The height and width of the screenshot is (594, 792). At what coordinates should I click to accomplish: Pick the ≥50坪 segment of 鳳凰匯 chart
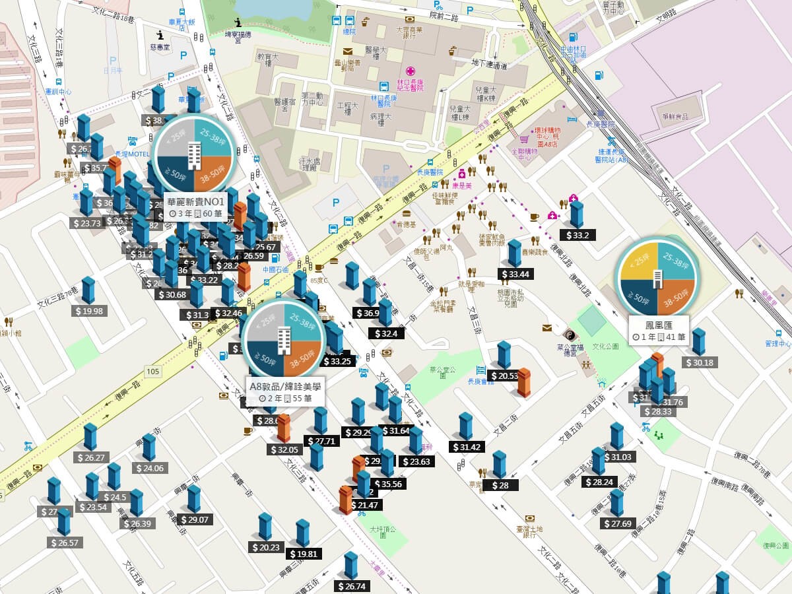tap(638, 298)
